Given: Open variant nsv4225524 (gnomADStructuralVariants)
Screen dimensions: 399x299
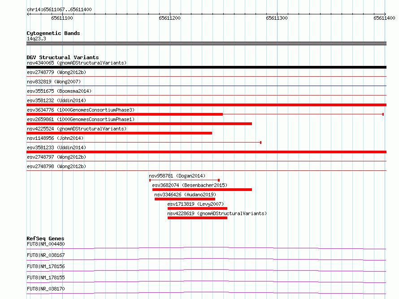Looking at the screenshot, I should pyautogui.click(x=77, y=129).
